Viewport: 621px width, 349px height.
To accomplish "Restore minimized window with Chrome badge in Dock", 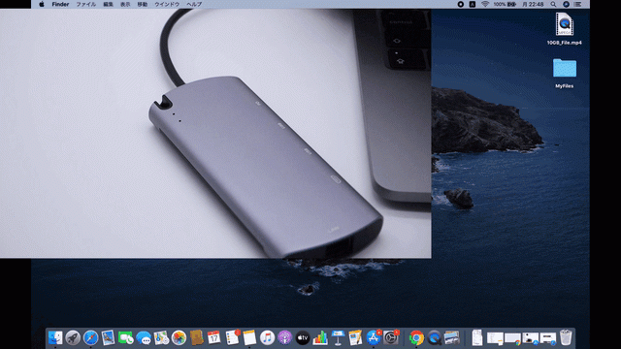I will click(512, 338).
